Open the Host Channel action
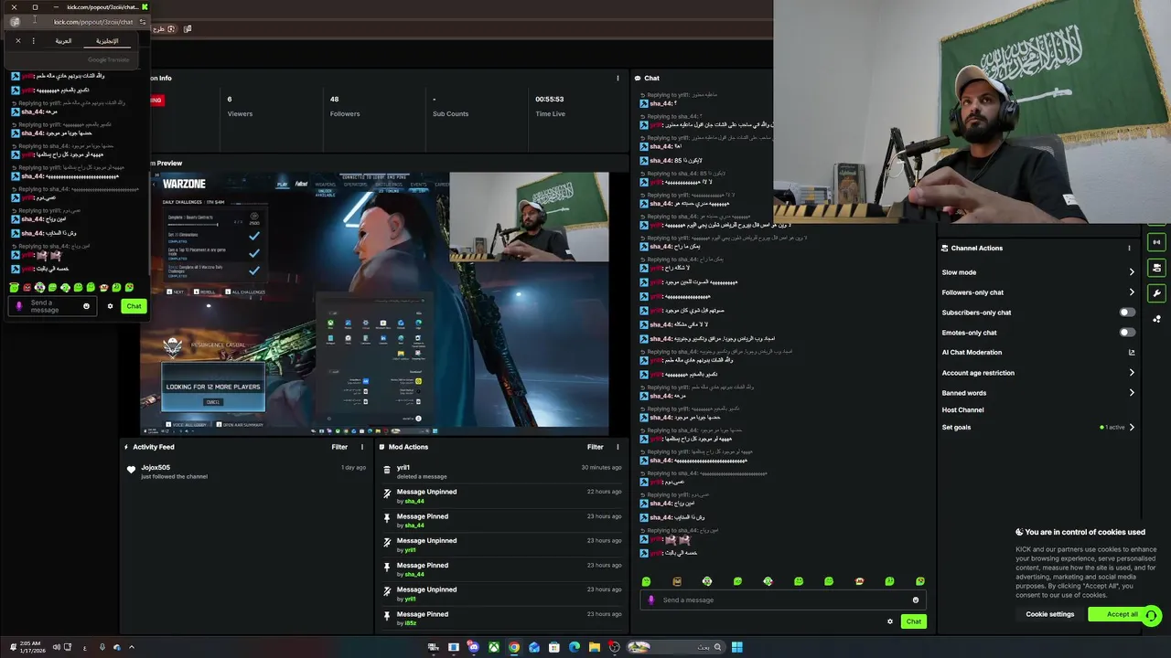 coord(962,410)
